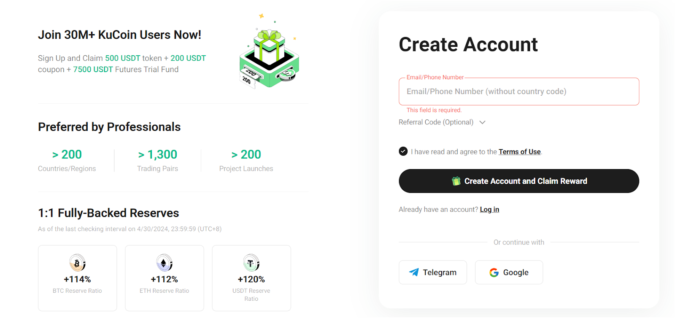The height and width of the screenshot is (318, 675).
Task: Continue with the Telegram button
Action: coord(433,272)
